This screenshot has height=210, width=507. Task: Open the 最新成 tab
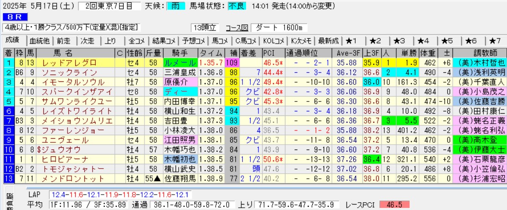(x=328, y=40)
